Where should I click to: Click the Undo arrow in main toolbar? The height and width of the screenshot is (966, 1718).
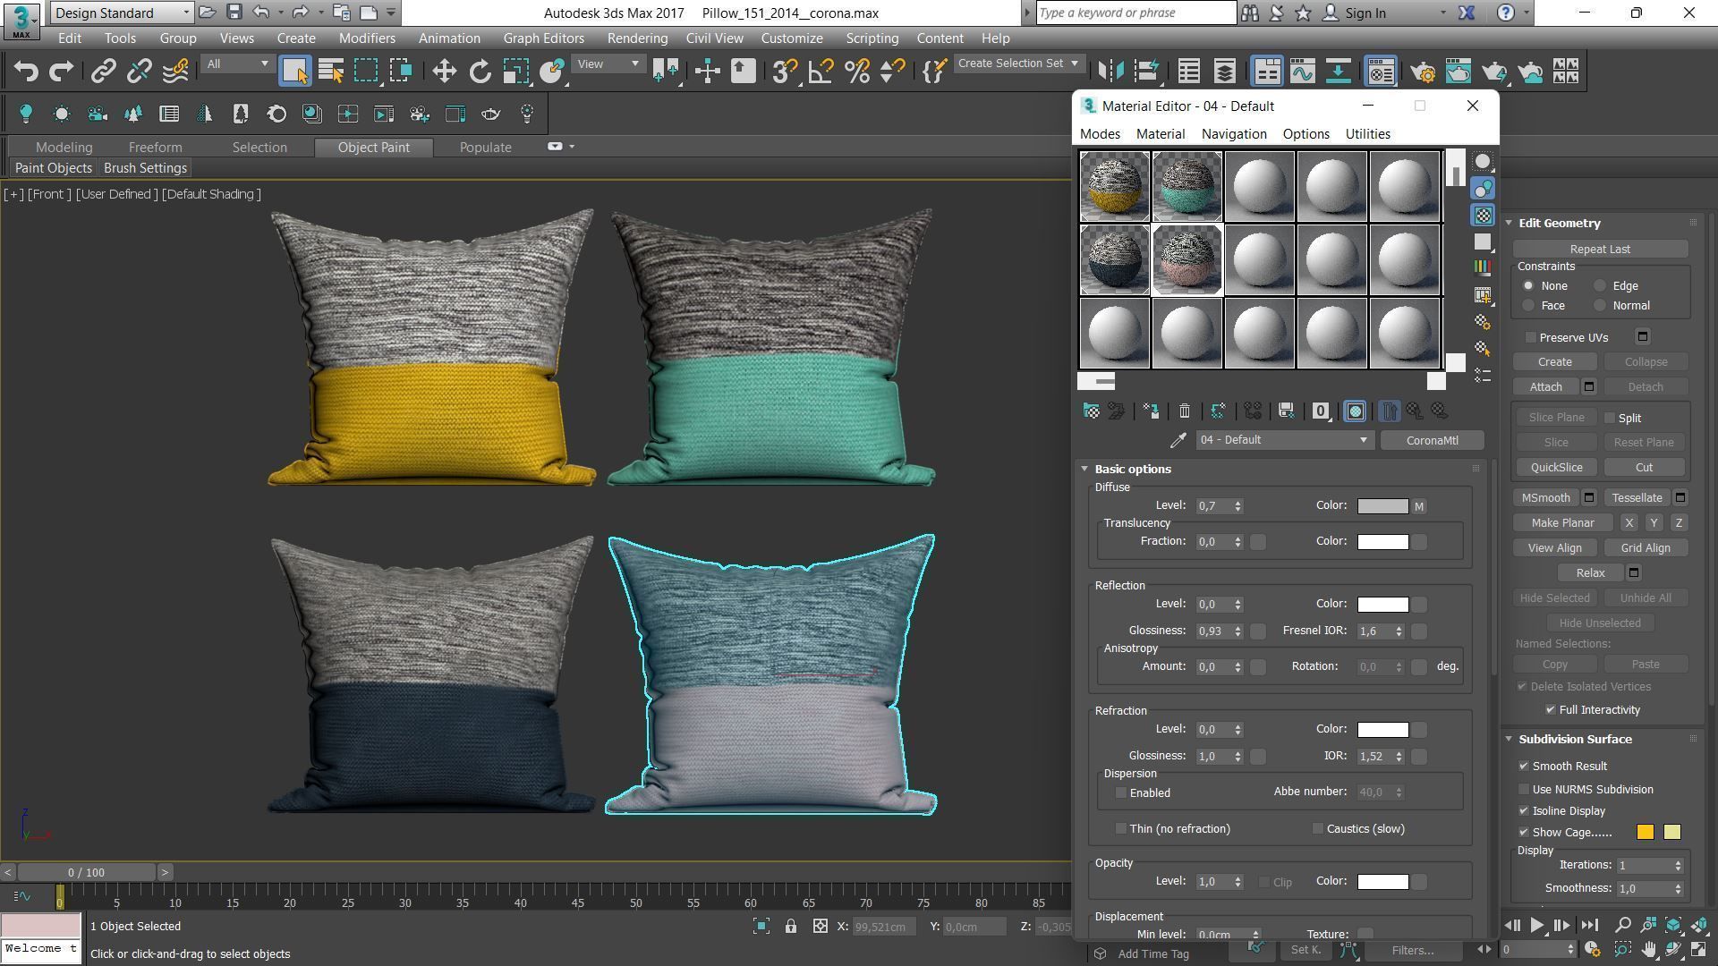click(x=25, y=72)
